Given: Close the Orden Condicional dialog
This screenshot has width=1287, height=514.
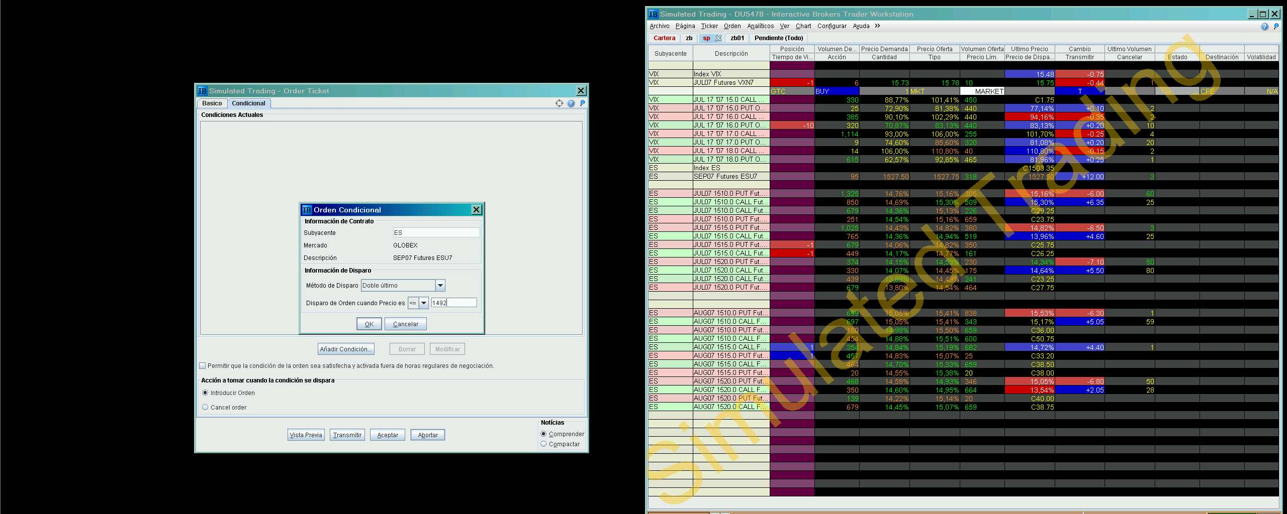Looking at the screenshot, I should pos(477,210).
